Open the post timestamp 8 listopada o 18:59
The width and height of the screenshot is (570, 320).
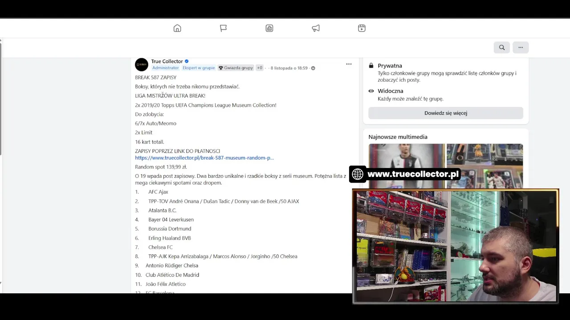point(289,68)
